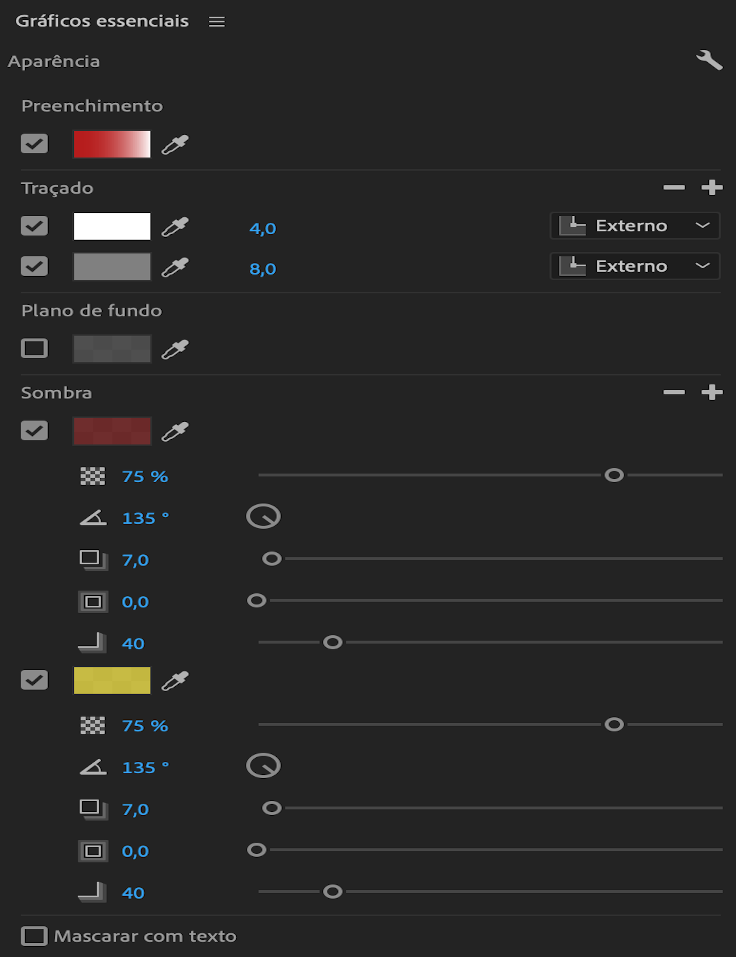The width and height of the screenshot is (736, 957).
Task: Disable the Preenchimento fill checkbox
Action: pos(34,144)
